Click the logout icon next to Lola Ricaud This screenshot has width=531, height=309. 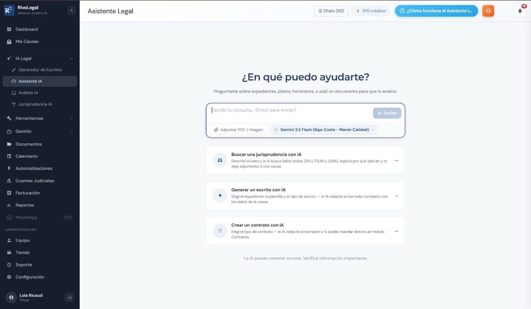(69, 298)
